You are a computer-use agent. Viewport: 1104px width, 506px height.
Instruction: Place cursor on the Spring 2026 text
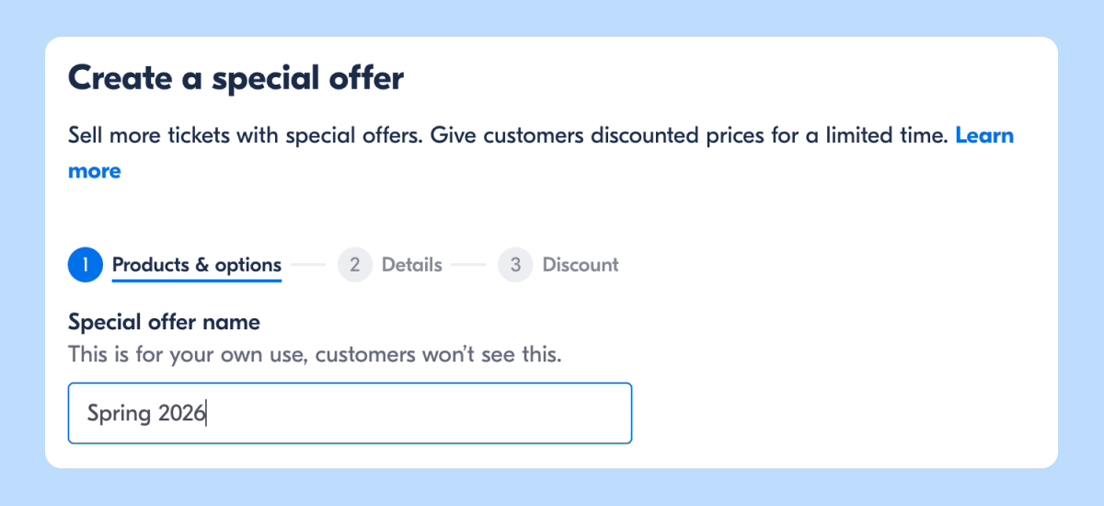pos(145,413)
